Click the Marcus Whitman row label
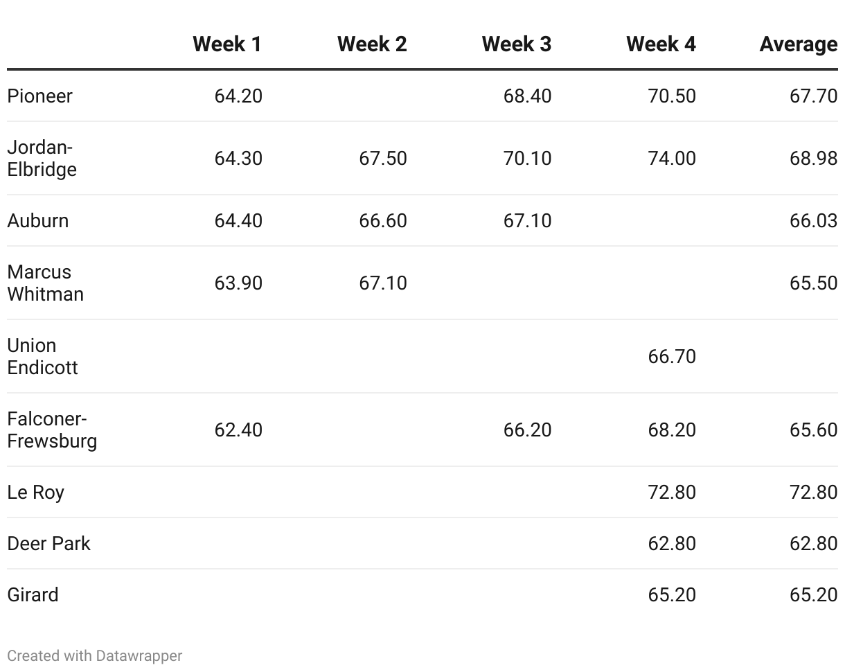The image size is (845, 672). click(45, 283)
